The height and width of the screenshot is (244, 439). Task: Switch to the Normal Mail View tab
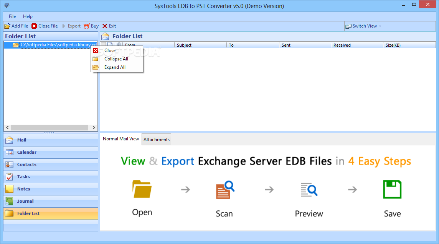click(120, 139)
